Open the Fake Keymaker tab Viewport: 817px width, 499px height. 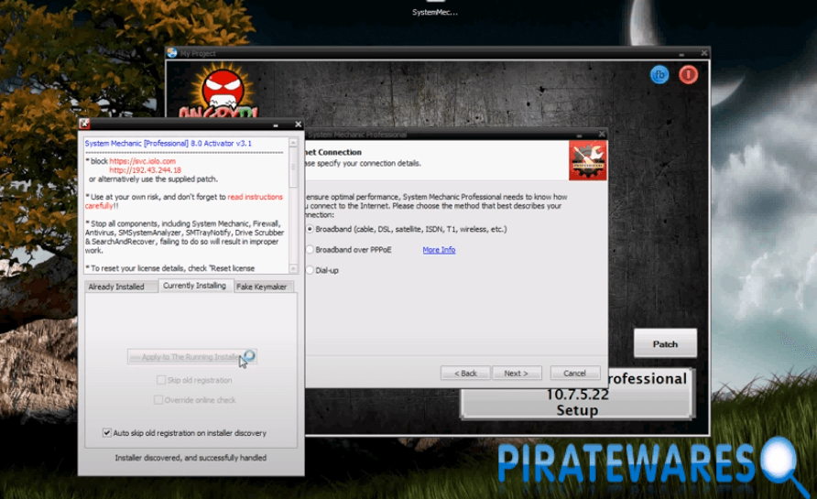click(x=262, y=287)
